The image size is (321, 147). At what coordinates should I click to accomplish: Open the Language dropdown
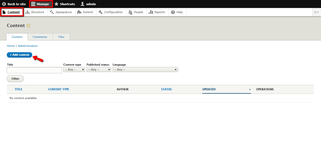[x=145, y=70]
